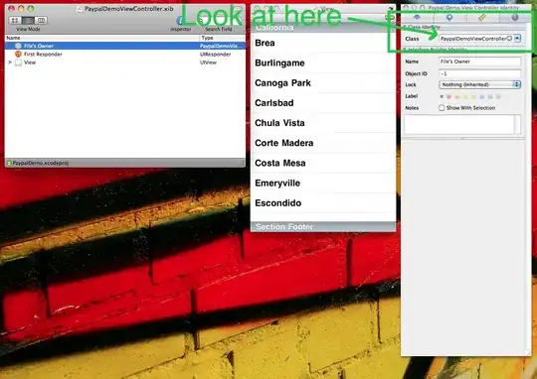Click the Object ID field

tap(479, 73)
